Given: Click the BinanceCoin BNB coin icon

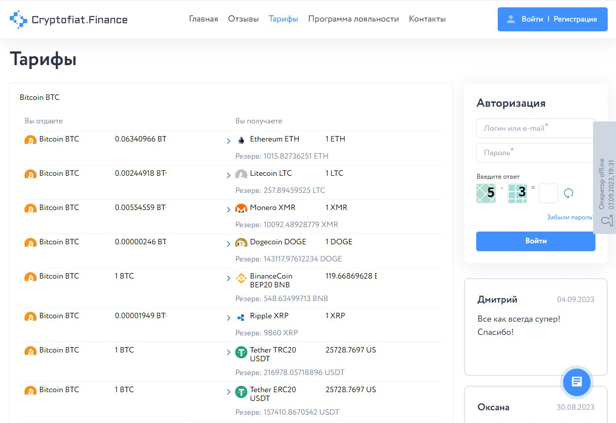Looking at the screenshot, I should (x=241, y=279).
